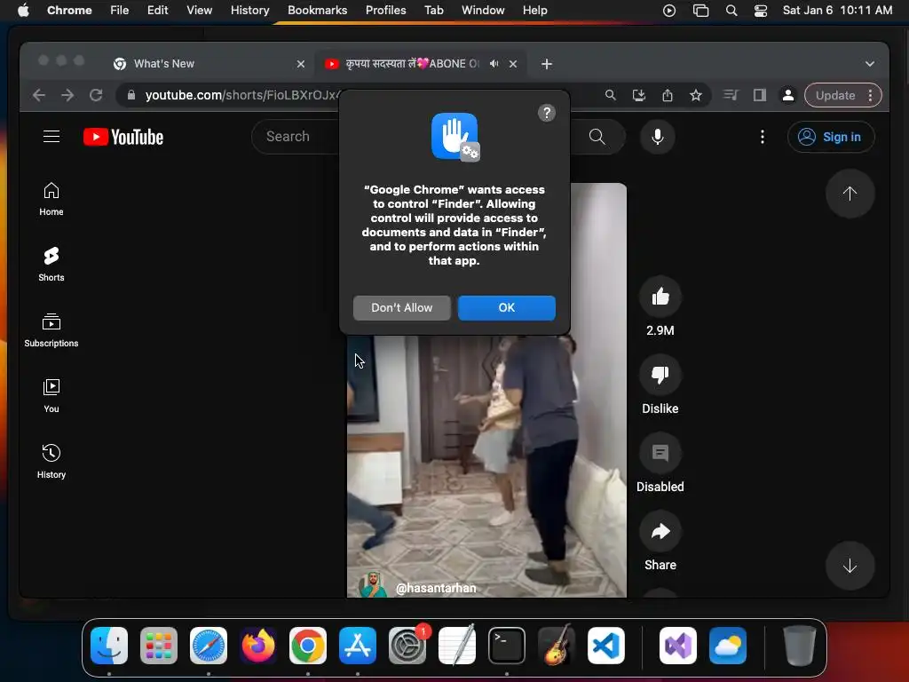Mute the YouTube tab audio icon

pyautogui.click(x=494, y=64)
